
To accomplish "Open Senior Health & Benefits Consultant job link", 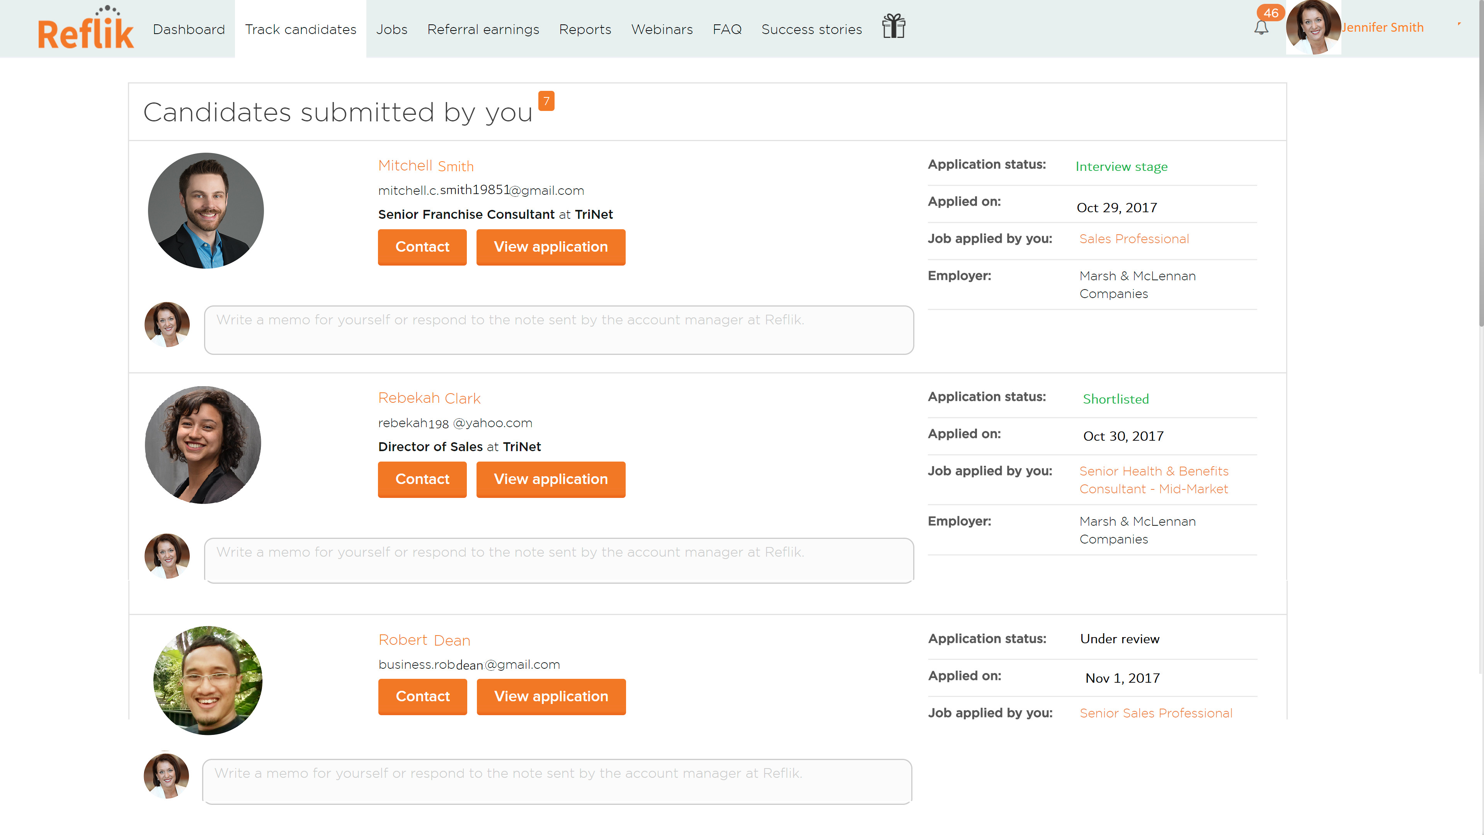I will 1154,480.
